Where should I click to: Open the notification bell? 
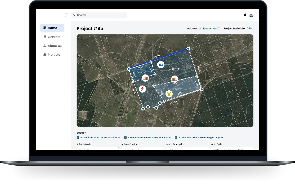click(245, 15)
